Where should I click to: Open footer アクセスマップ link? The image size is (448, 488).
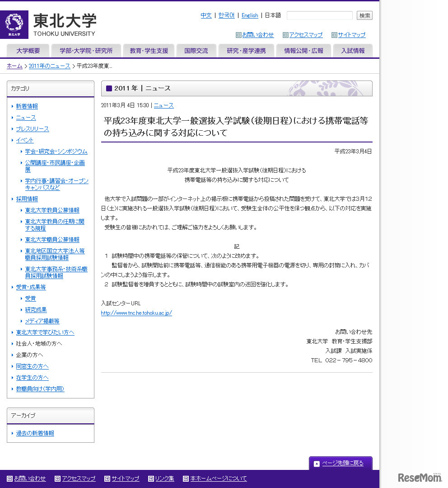coord(79,479)
